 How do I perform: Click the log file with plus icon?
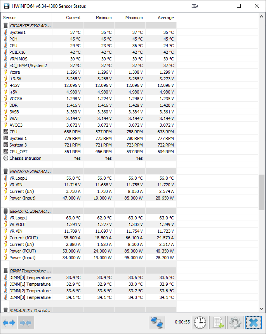click(x=217, y=322)
